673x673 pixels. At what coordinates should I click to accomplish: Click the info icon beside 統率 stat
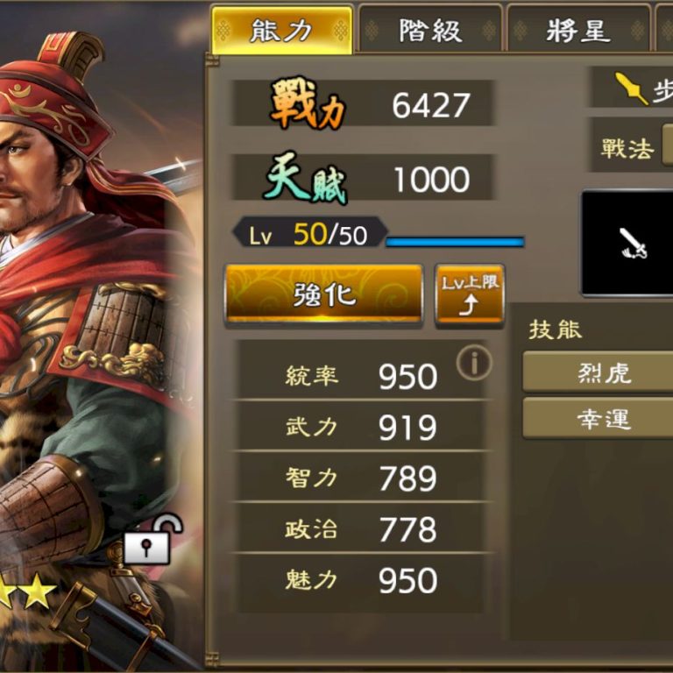(474, 363)
